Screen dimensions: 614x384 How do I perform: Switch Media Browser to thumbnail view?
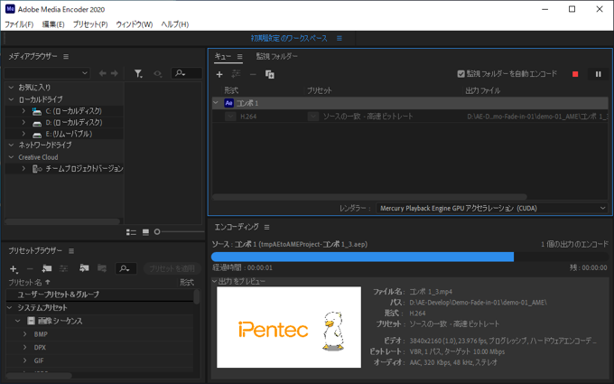(145, 232)
